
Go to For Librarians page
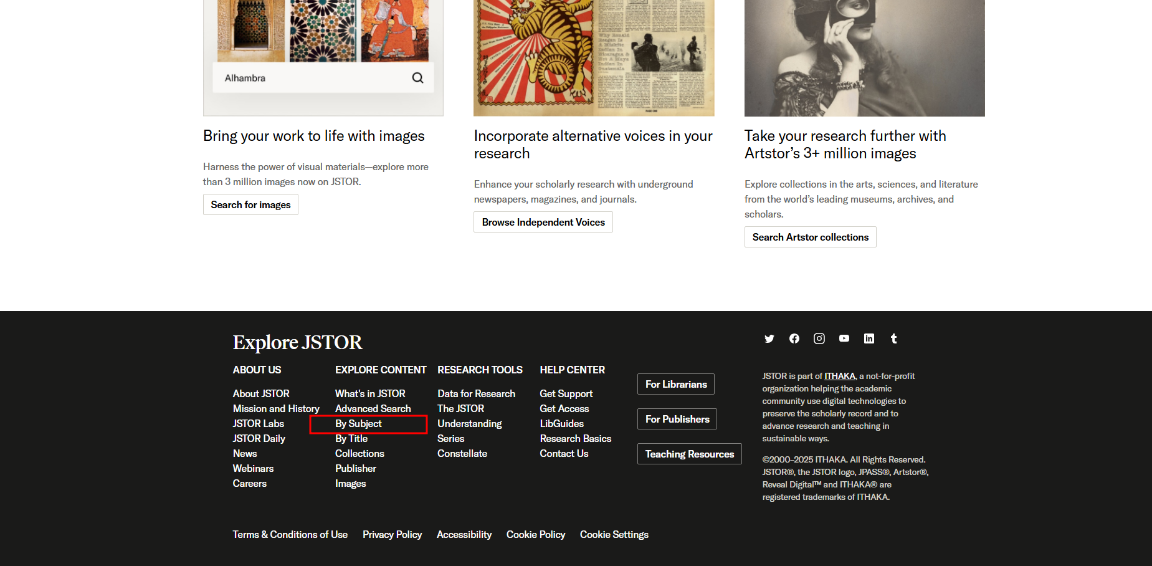pos(676,384)
